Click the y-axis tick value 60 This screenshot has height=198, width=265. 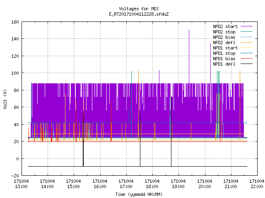tap(16, 107)
